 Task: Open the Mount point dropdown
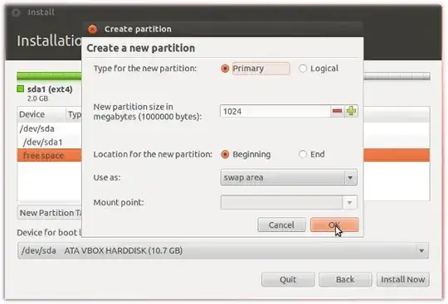click(x=289, y=202)
